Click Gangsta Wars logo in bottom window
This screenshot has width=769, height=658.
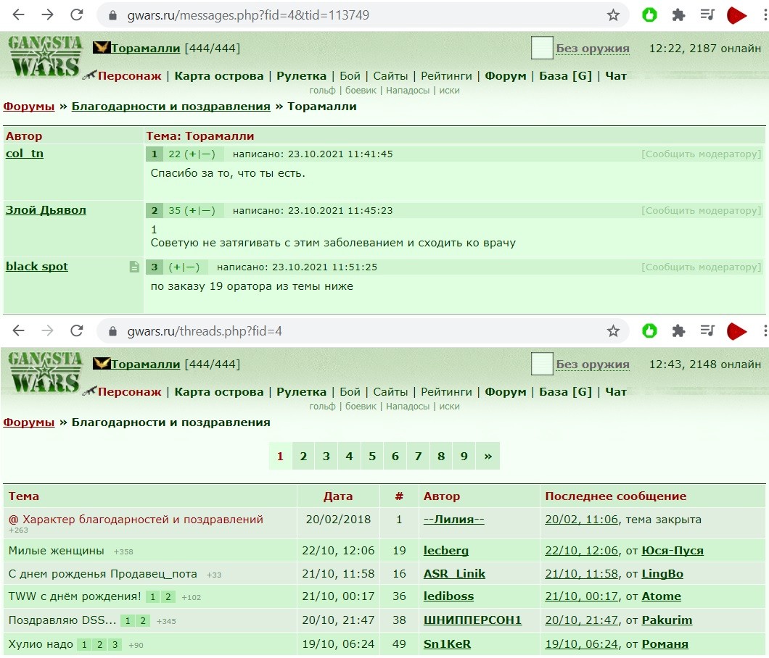[x=45, y=372]
